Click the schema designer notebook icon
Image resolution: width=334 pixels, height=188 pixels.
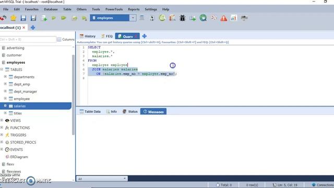[172, 18]
